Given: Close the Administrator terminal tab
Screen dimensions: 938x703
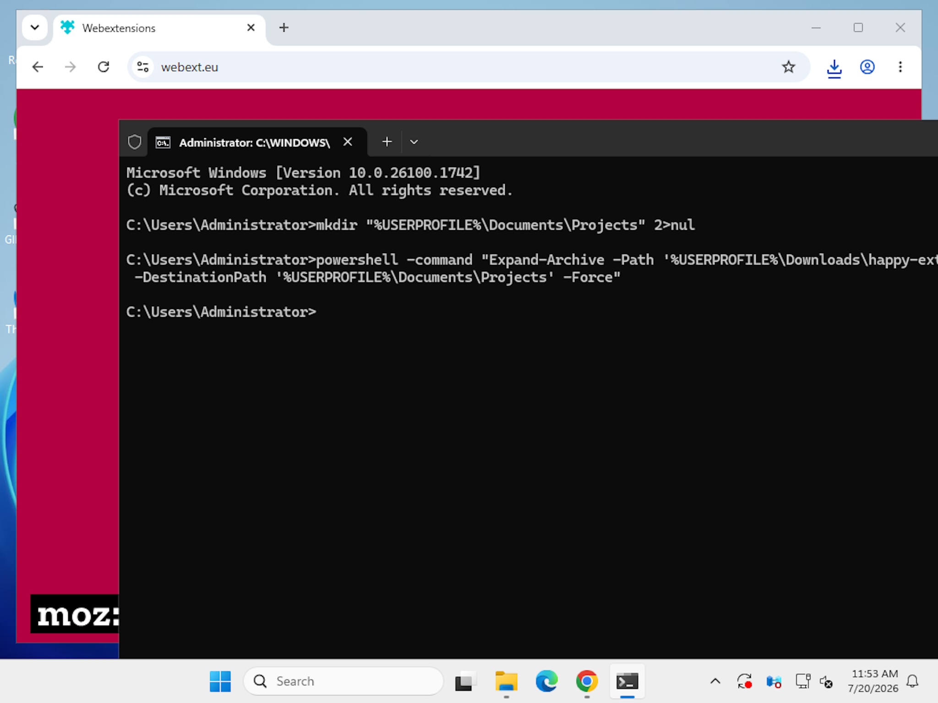Looking at the screenshot, I should point(348,142).
